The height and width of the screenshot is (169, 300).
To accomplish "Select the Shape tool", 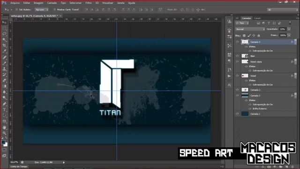I will pos(4,121).
